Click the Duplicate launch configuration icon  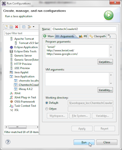tap(11, 27)
